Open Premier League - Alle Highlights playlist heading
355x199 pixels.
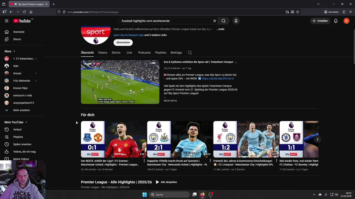pyautogui.click(x=116, y=182)
